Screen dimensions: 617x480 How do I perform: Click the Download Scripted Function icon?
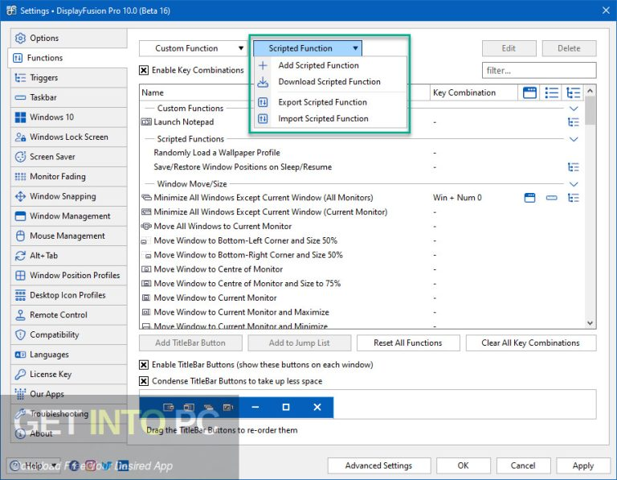tap(263, 82)
